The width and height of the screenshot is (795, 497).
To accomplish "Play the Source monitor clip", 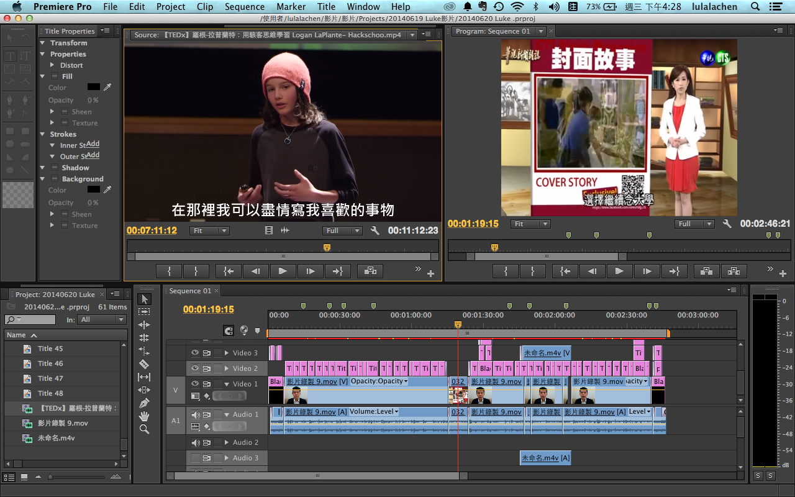I will [282, 271].
